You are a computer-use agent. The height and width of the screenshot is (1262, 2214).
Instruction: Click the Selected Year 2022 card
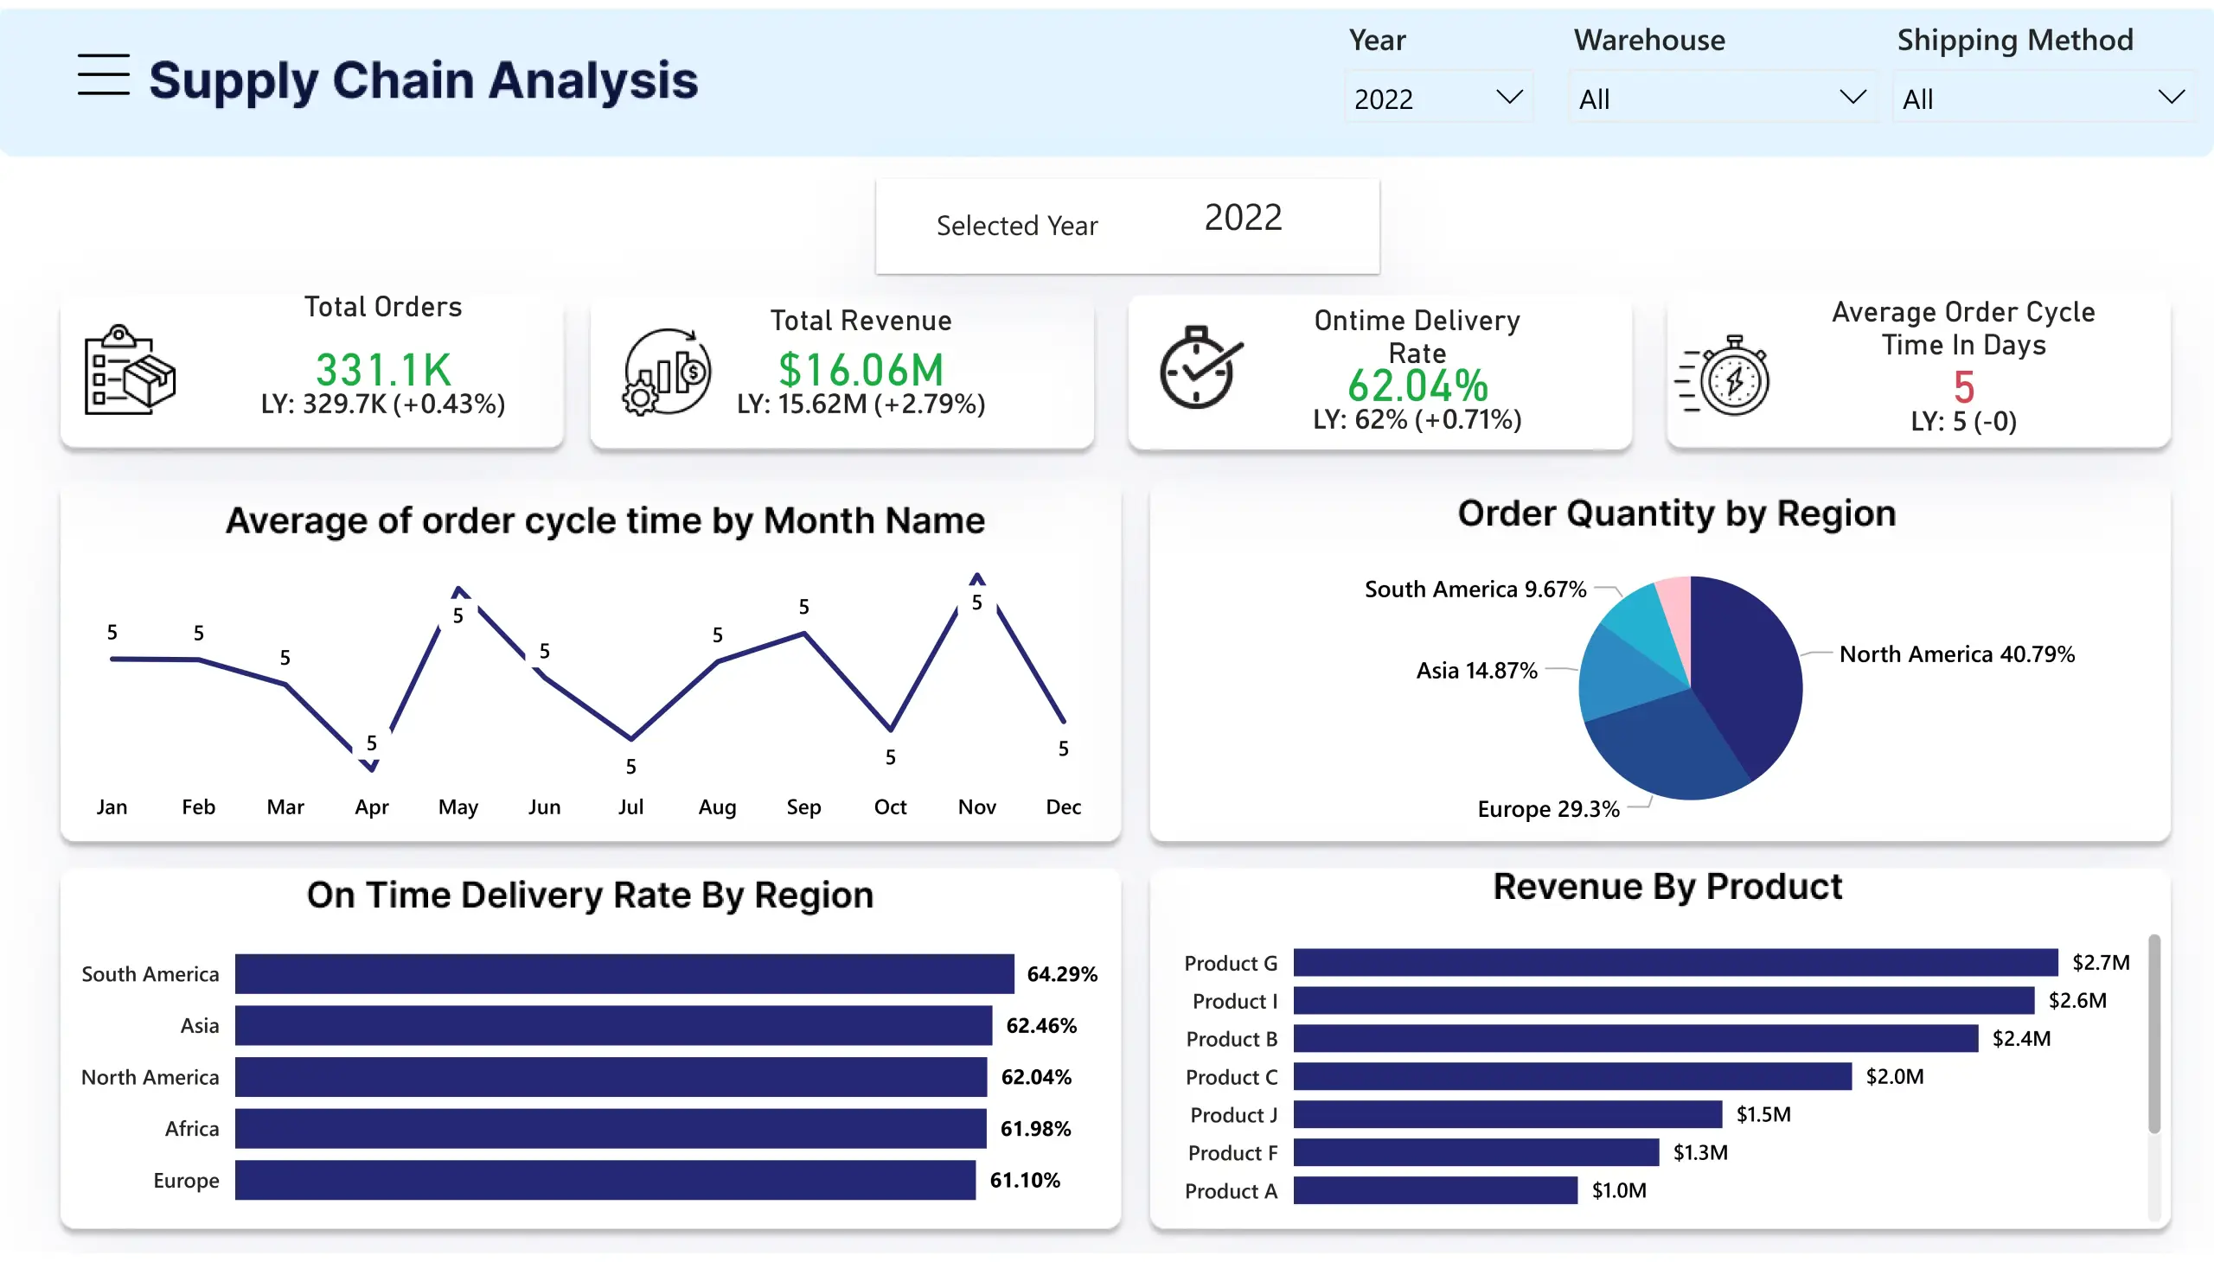click(x=1126, y=225)
